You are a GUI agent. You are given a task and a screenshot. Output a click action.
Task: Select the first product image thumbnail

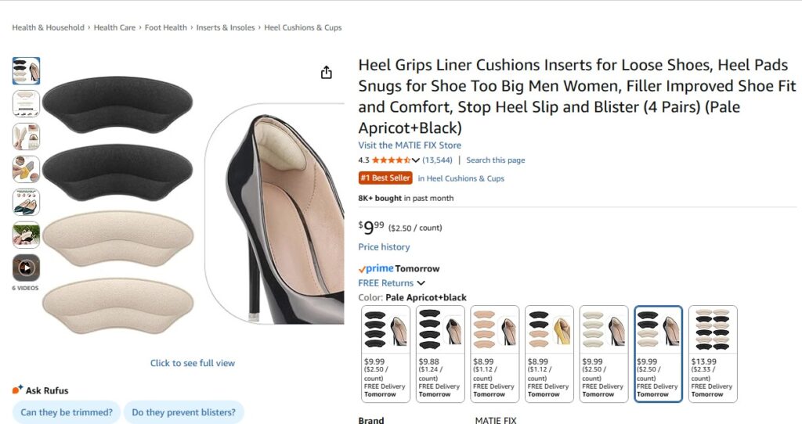(26, 71)
